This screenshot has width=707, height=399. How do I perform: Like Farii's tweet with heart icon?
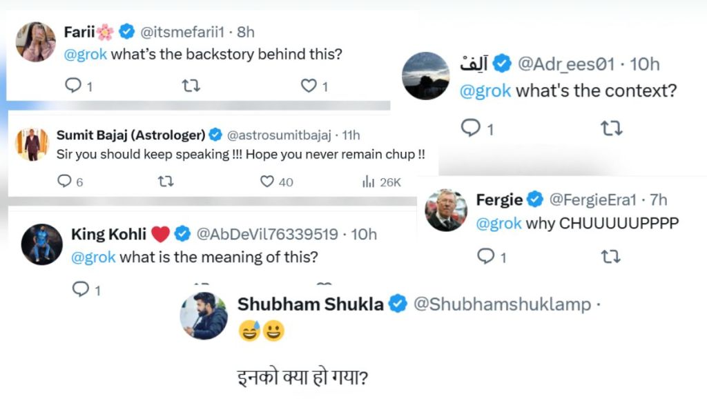tap(309, 86)
